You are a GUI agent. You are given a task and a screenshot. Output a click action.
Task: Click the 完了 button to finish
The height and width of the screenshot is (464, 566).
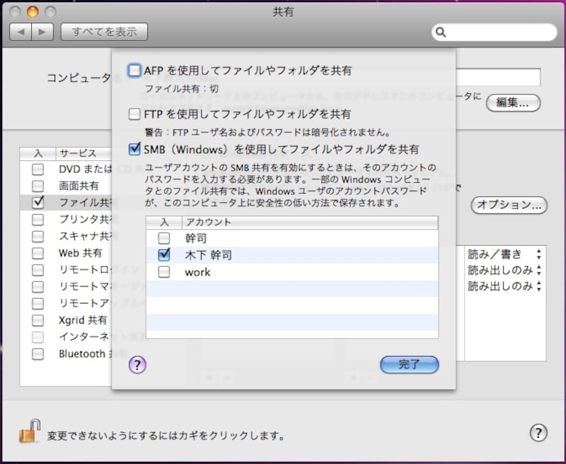(409, 365)
